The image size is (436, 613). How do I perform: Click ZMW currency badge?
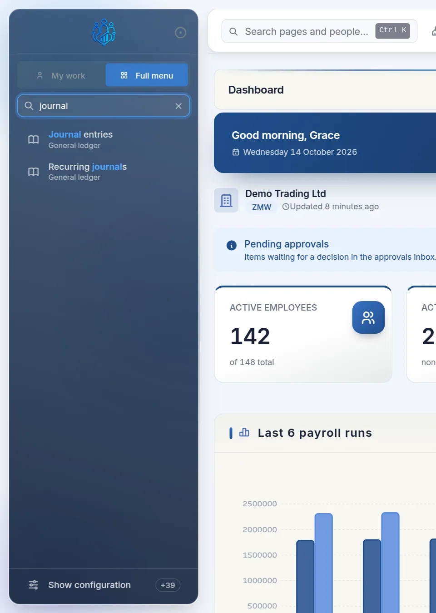click(262, 207)
